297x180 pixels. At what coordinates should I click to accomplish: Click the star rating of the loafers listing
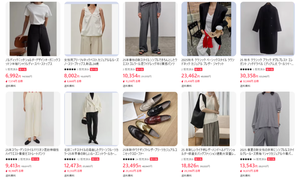coord(128,159)
